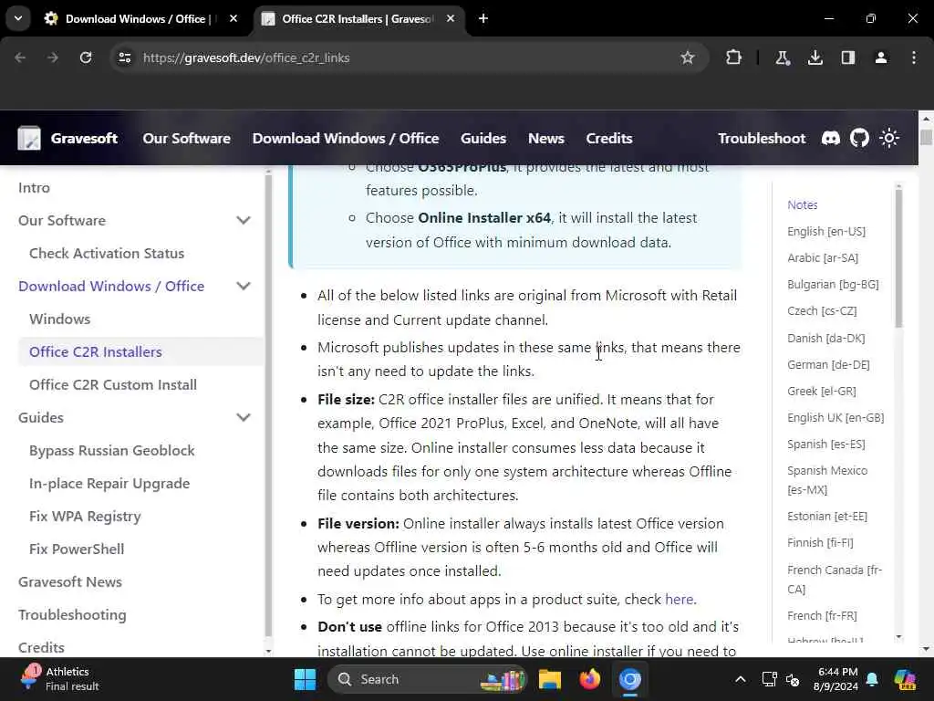Open Office C2R Custom Install sidebar item
Image resolution: width=934 pixels, height=701 pixels.
112,384
